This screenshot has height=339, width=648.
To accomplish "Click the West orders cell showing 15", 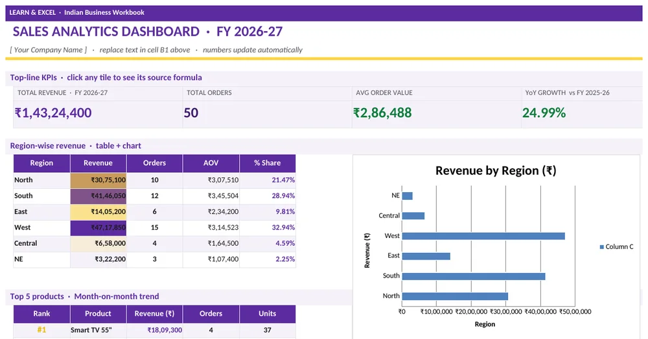I will coord(155,228).
